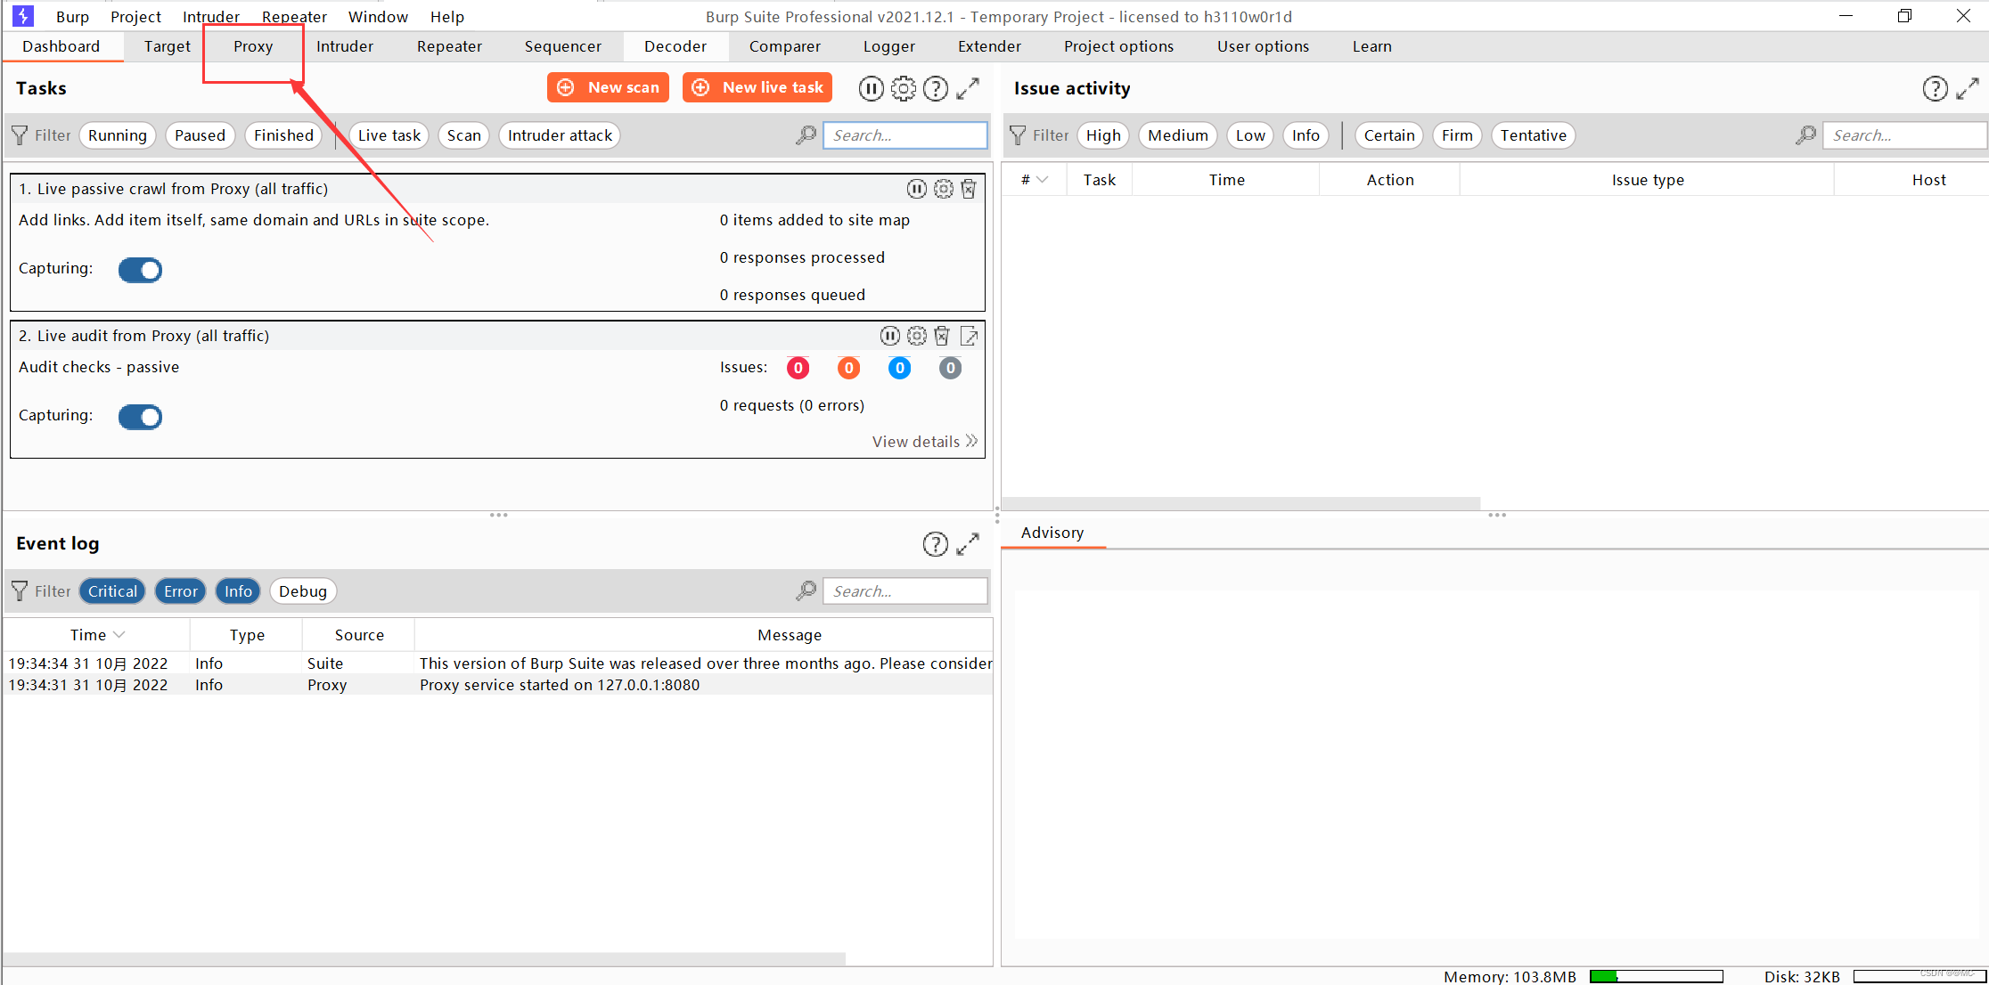Viewport: 1989px width, 985px height.
Task: Click the Tasks search field
Action: pyautogui.click(x=904, y=135)
